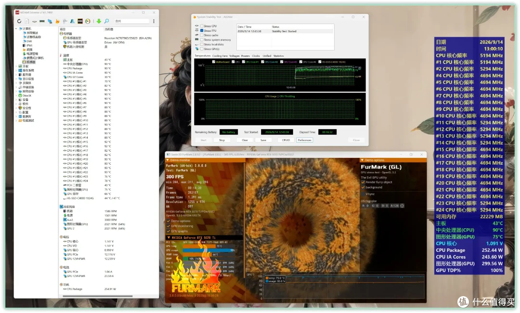This screenshot has height=313, width=520.
Task: Open Preferences in stability test window
Action: pyautogui.click(x=304, y=140)
